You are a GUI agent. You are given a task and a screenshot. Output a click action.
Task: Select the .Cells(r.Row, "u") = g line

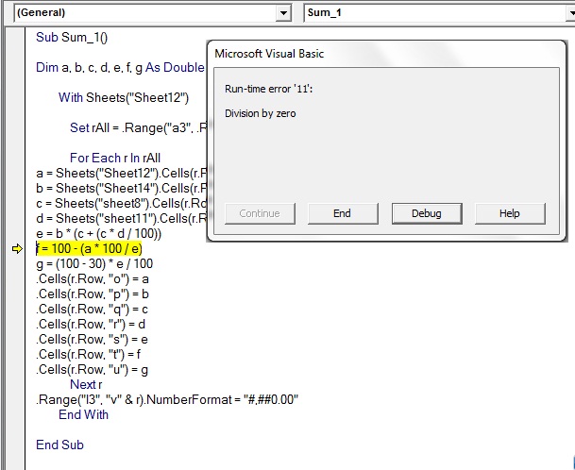pos(92,369)
